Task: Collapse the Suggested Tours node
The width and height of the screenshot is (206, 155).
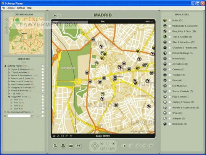Action: tap(9, 96)
